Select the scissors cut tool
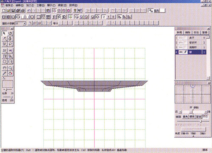Viewport: 212px width, 153px height. [x=10, y=50]
